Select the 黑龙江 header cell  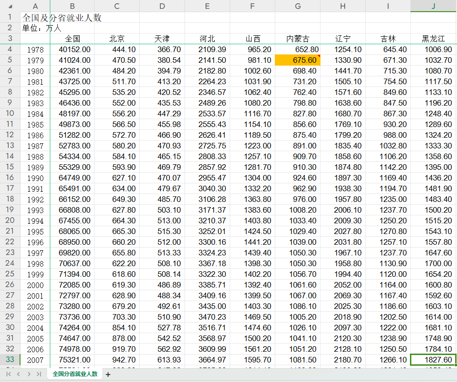pos(433,39)
